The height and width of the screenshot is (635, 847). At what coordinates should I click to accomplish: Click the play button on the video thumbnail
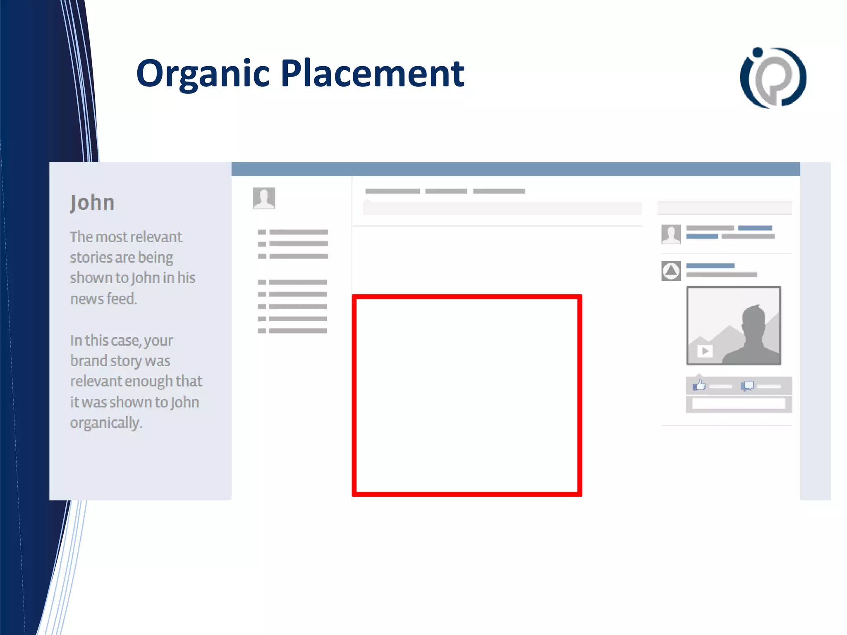click(705, 351)
